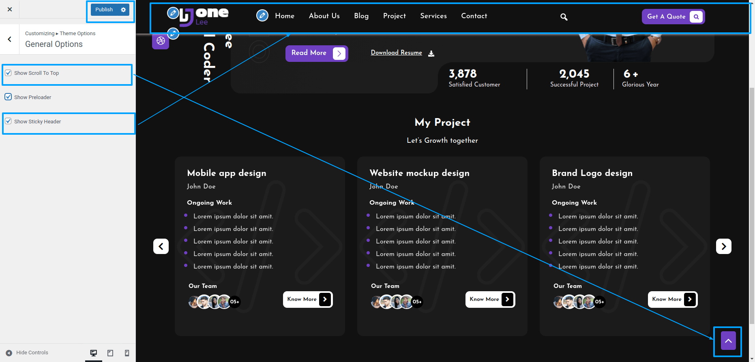Switch to mobile preview mode

127,353
